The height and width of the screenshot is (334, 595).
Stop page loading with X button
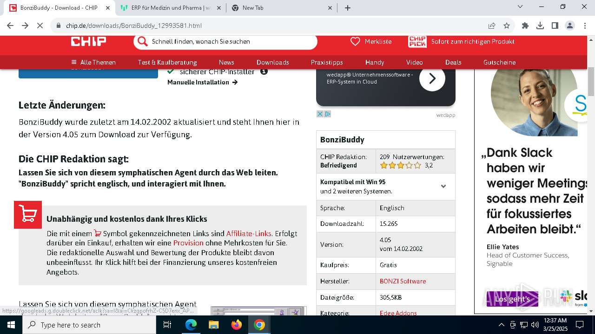(40, 26)
